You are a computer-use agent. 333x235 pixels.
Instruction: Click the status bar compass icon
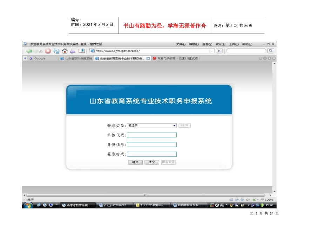coord(237,200)
